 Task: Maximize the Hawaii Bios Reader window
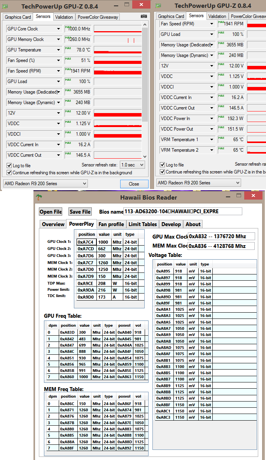(238, 195)
